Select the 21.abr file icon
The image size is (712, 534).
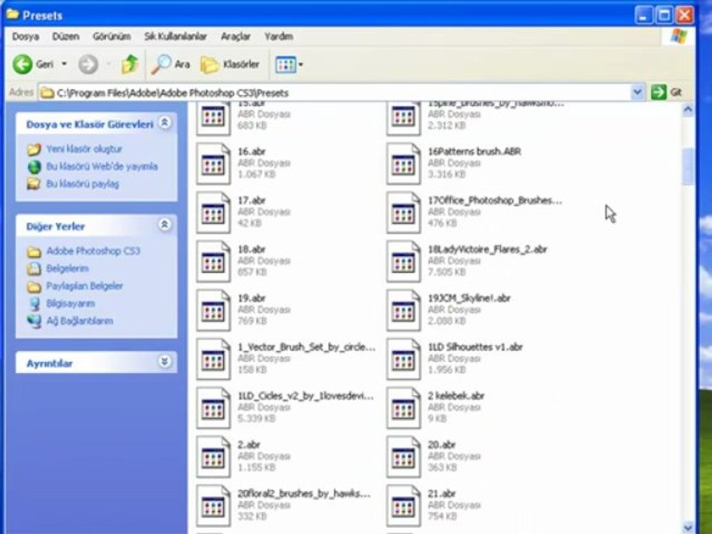pyautogui.click(x=403, y=505)
